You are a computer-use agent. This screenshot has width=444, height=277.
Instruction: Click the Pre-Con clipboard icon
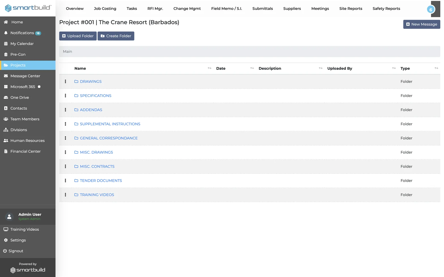[x=6, y=54]
